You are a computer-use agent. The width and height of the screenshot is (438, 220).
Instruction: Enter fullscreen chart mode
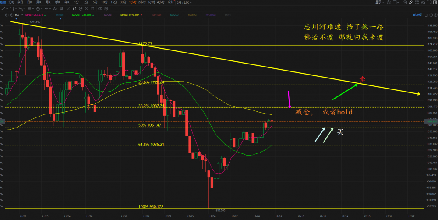pyautogui.click(x=417, y=2)
